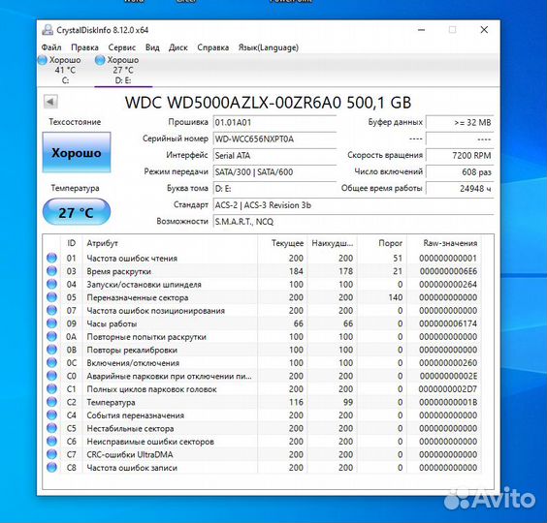Click status orb for Переназначенные сектора

(x=51, y=297)
